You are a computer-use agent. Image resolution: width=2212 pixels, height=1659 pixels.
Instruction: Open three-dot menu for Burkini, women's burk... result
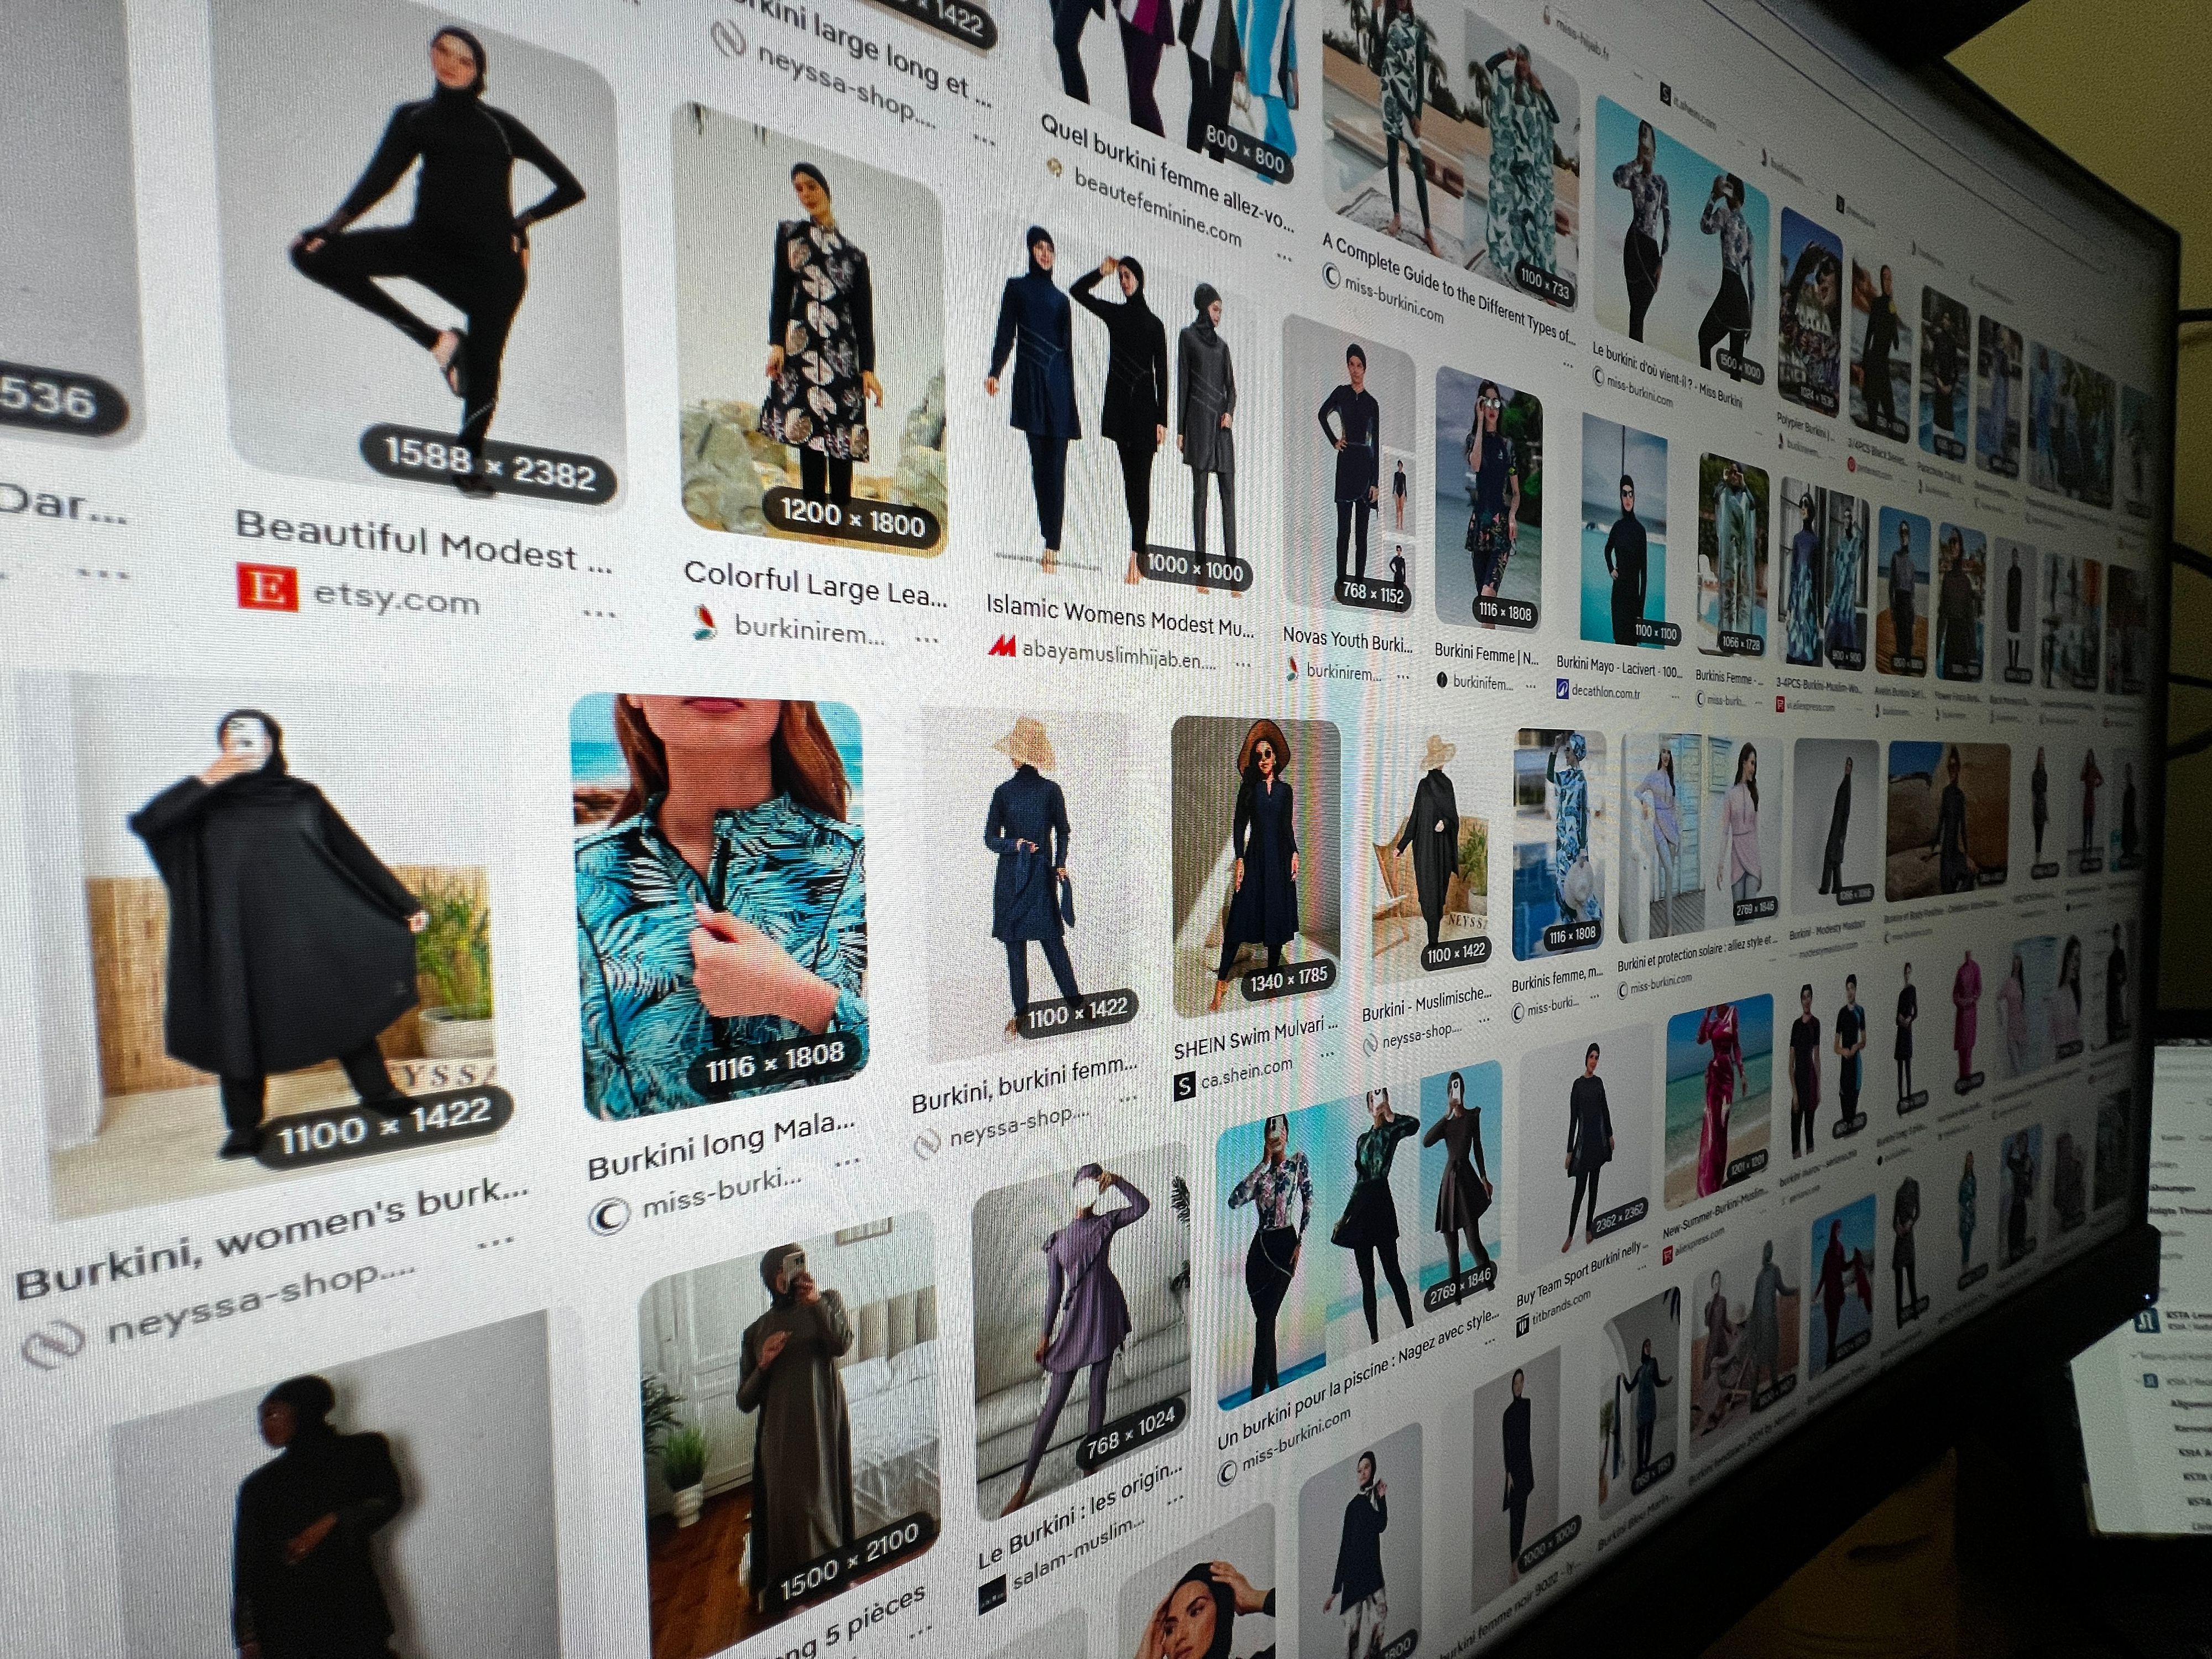tap(495, 1243)
